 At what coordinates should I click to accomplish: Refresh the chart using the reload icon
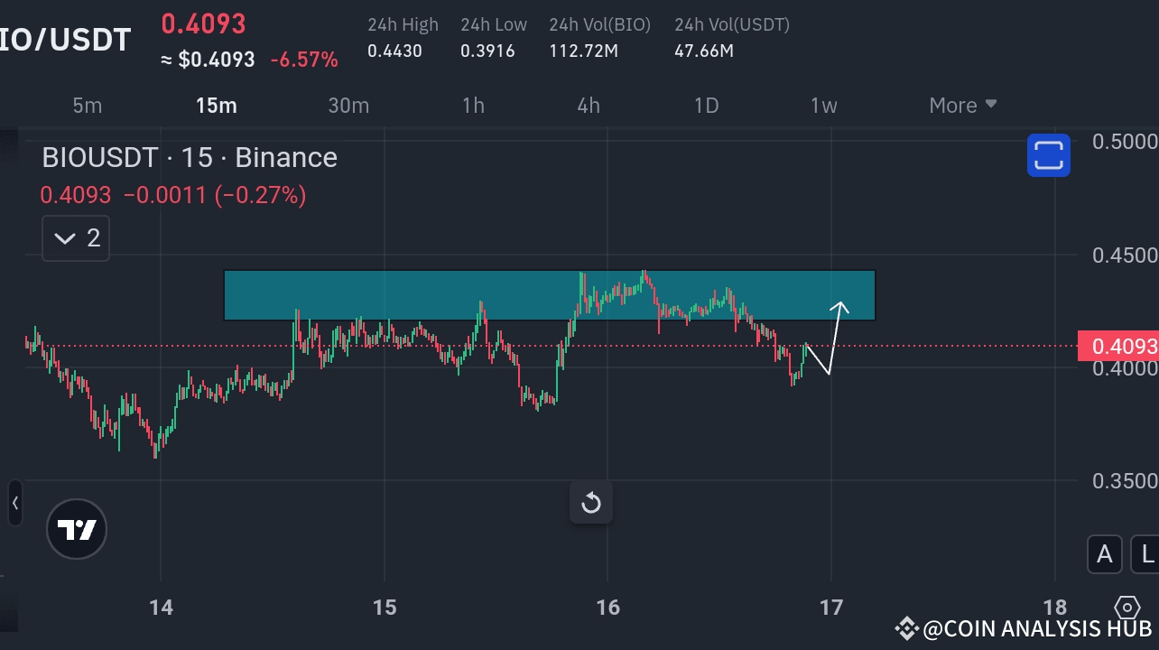pos(590,503)
